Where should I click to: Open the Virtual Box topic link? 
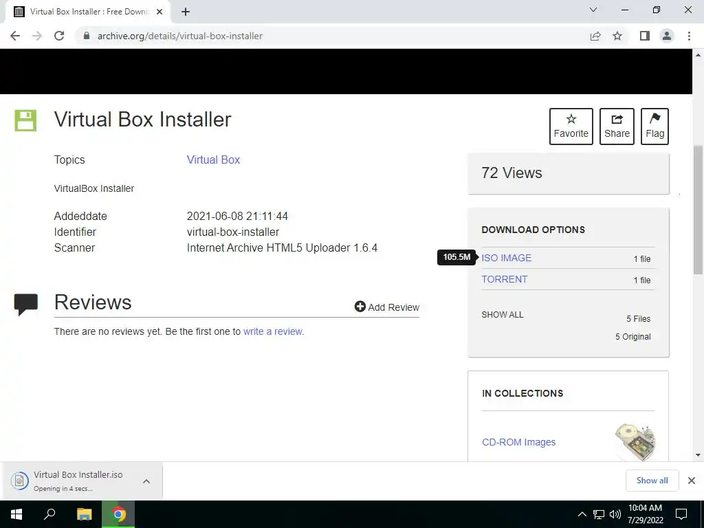point(213,159)
